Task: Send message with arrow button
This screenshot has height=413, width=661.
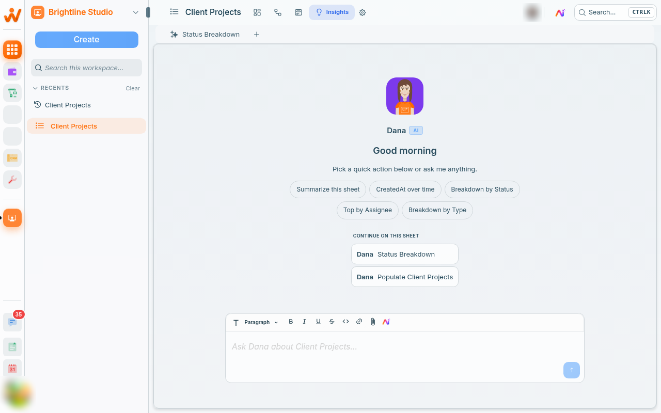Action: (572, 370)
